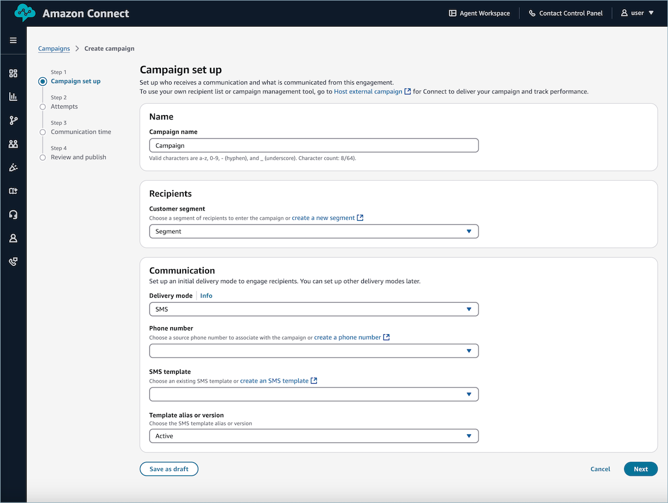Open the customer profiles person sidebar icon
Screen dimensions: 668x503
coord(13,238)
